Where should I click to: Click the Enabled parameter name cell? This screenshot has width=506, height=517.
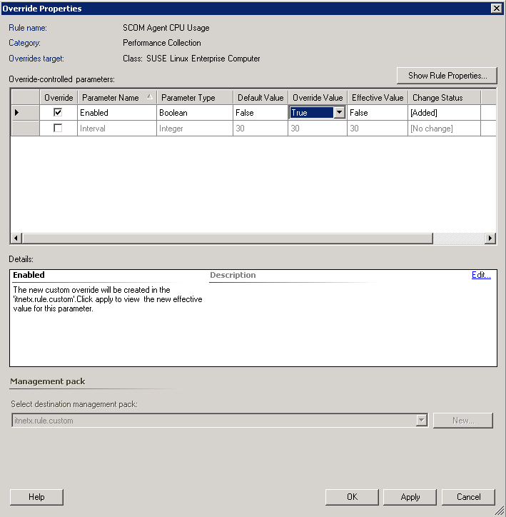pos(117,112)
